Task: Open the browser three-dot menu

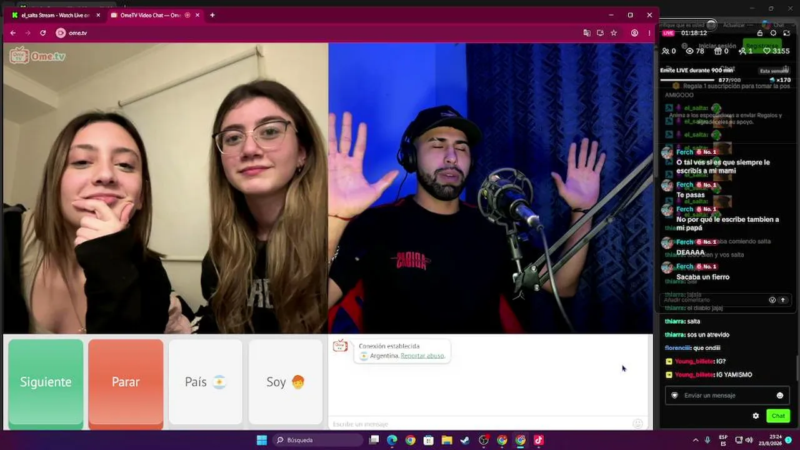Action: (x=649, y=33)
